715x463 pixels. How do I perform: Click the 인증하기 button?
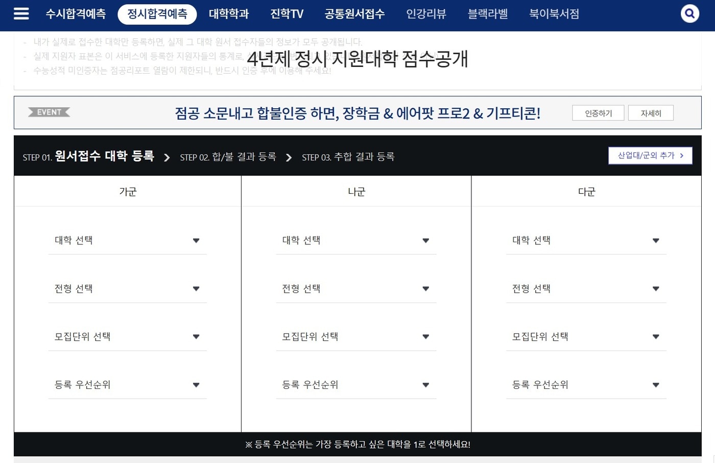pos(598,112)
